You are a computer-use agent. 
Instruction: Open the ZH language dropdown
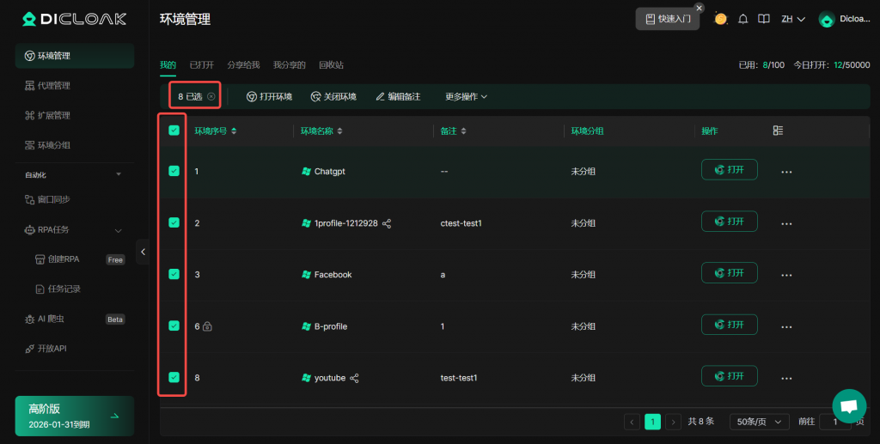792,19
